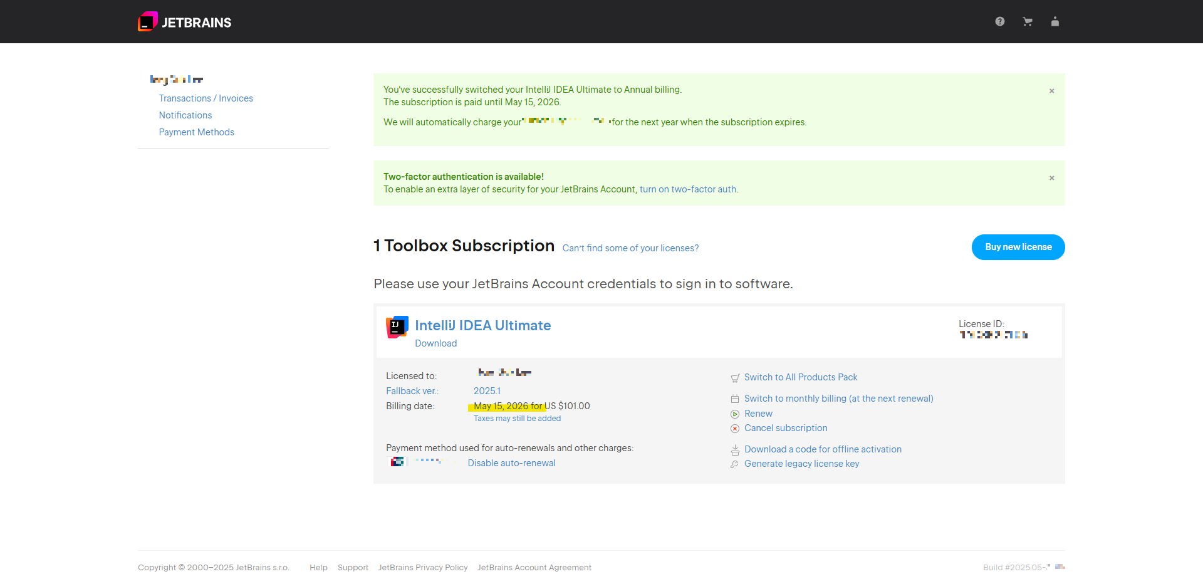This screenshot has width=1203, height=574.
Task: Dismiss the annual billing success notice
Action: (1052, 91)
